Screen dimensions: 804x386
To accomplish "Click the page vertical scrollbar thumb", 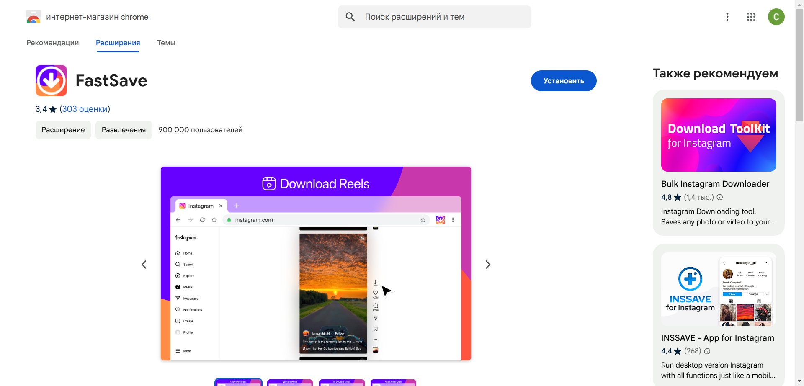I will pos(799,65).
